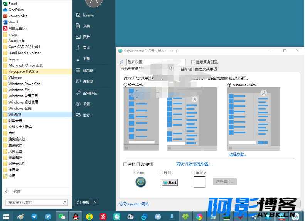The image size is (305, 221).
Task: Open 图片 in the start menu right pane
Action: click(83, 37)
